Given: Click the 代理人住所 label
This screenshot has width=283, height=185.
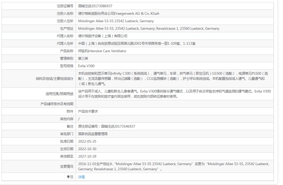Looking at the screenshot, I should (65, 44).
